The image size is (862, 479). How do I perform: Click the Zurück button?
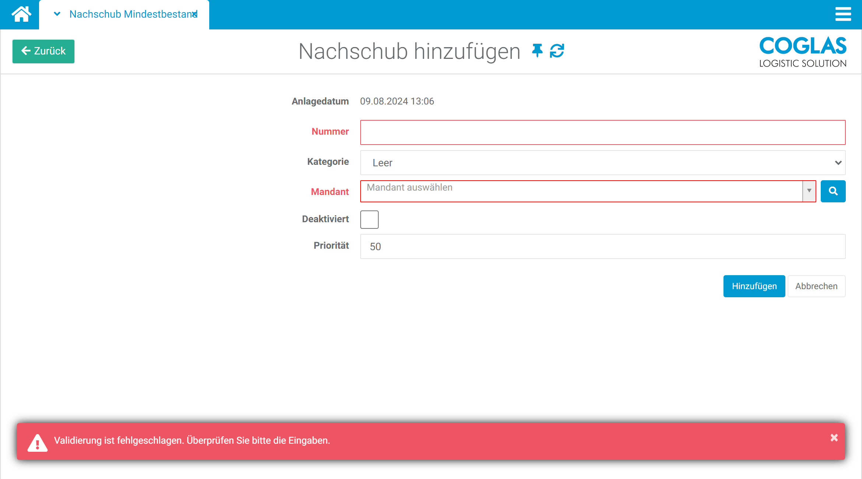[43, 51]
